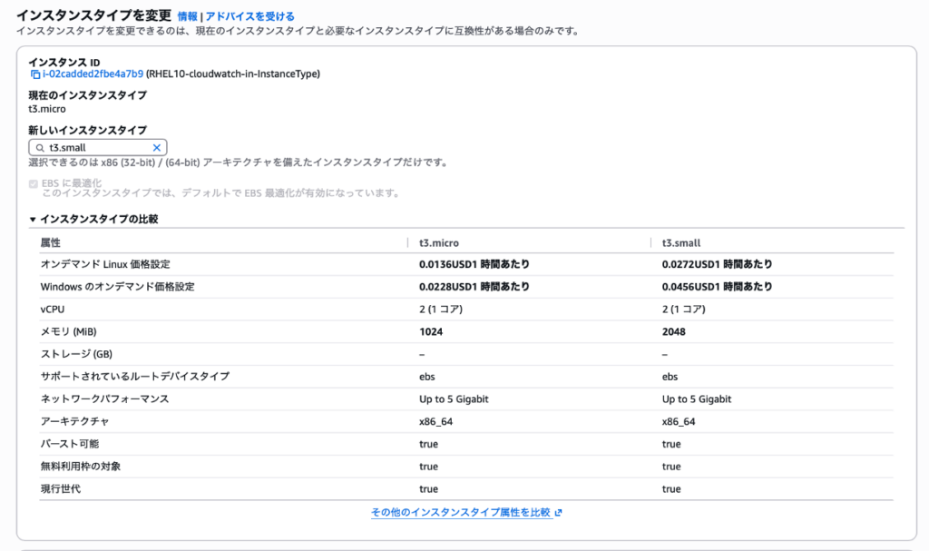929x551 pixels.
Task: Click the t3.small Linux price 0.0272USD cell
Action: 718,264
